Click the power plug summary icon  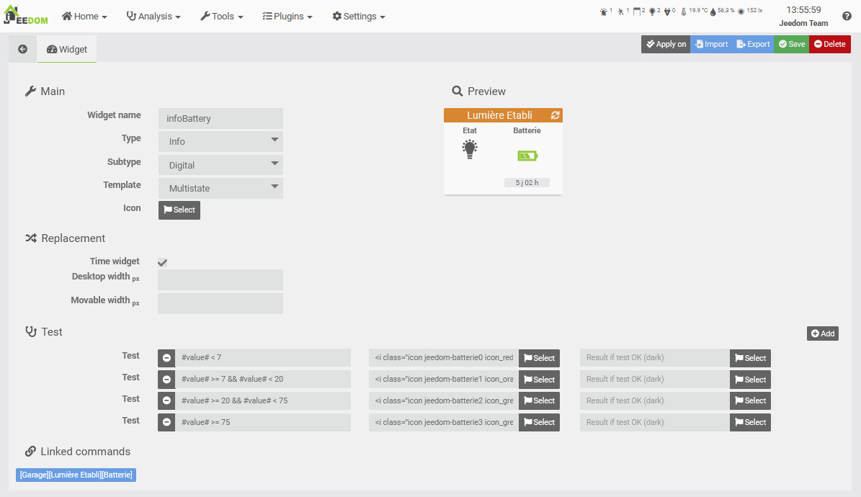click(x=667, y=11)
